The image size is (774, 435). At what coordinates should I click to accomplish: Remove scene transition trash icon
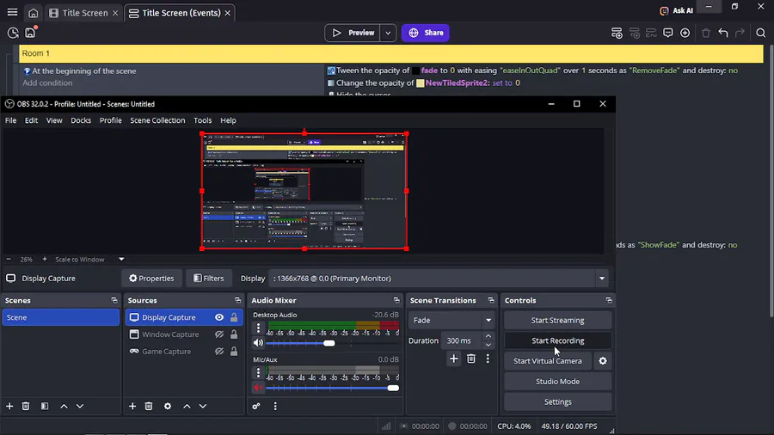coord(471,358)
